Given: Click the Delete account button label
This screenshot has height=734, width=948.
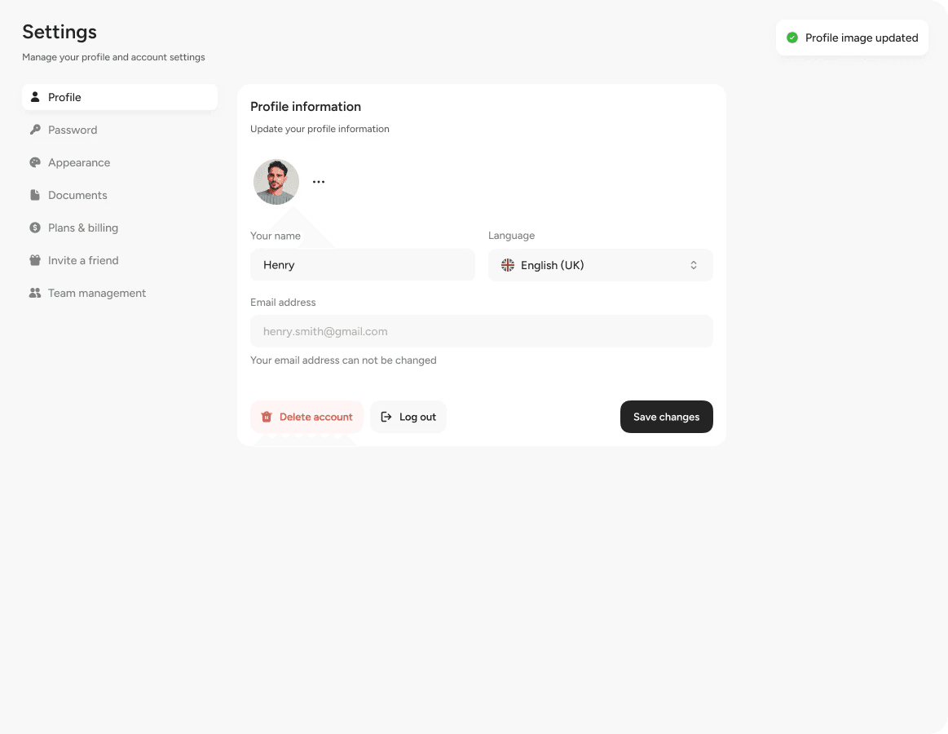Looking at the screenshot, I should click(315, 417).
